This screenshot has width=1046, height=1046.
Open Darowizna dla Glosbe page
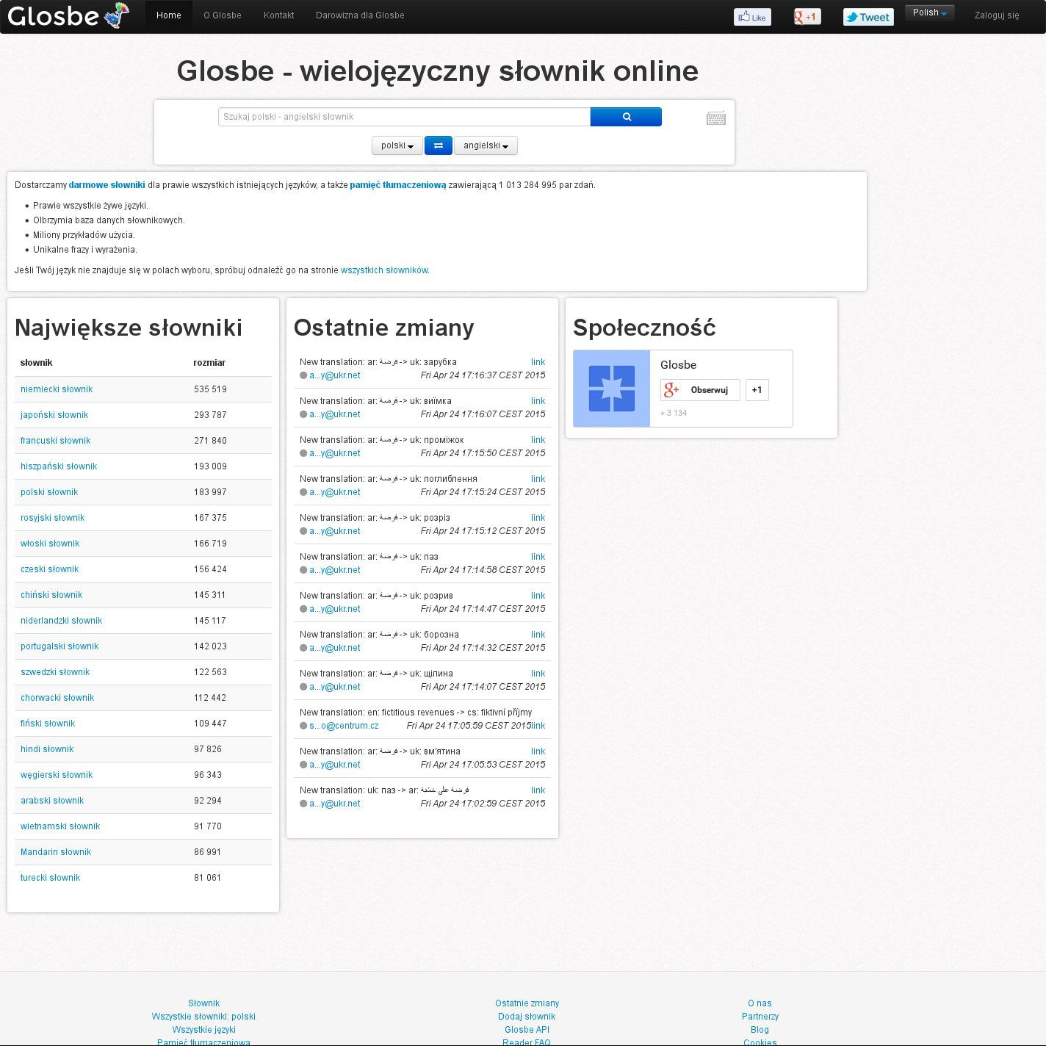pyautogui.click(x=360, y=15)
